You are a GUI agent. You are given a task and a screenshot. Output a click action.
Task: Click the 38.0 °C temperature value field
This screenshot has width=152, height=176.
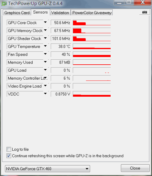pos(61,46)
